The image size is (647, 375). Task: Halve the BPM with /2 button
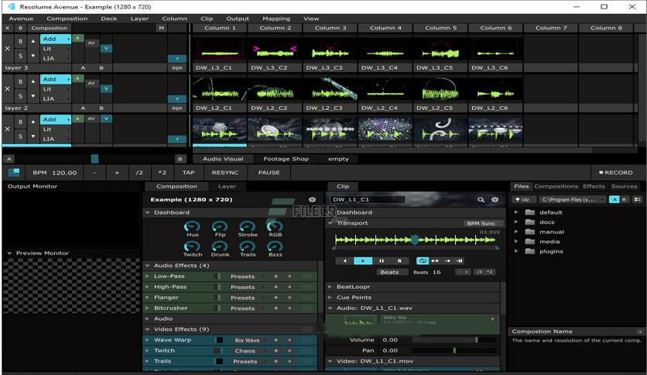point(139,173)
